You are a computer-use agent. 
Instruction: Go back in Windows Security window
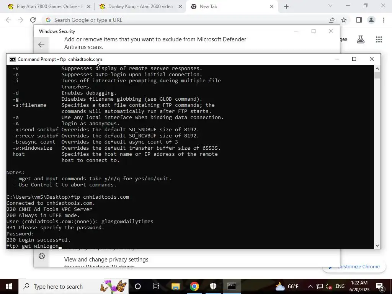pos(41,45)
